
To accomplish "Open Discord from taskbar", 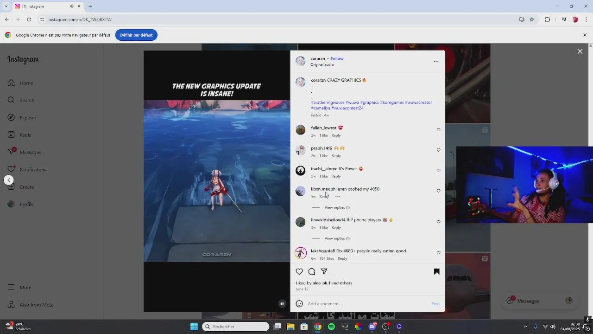I will [x=372, y=327].
